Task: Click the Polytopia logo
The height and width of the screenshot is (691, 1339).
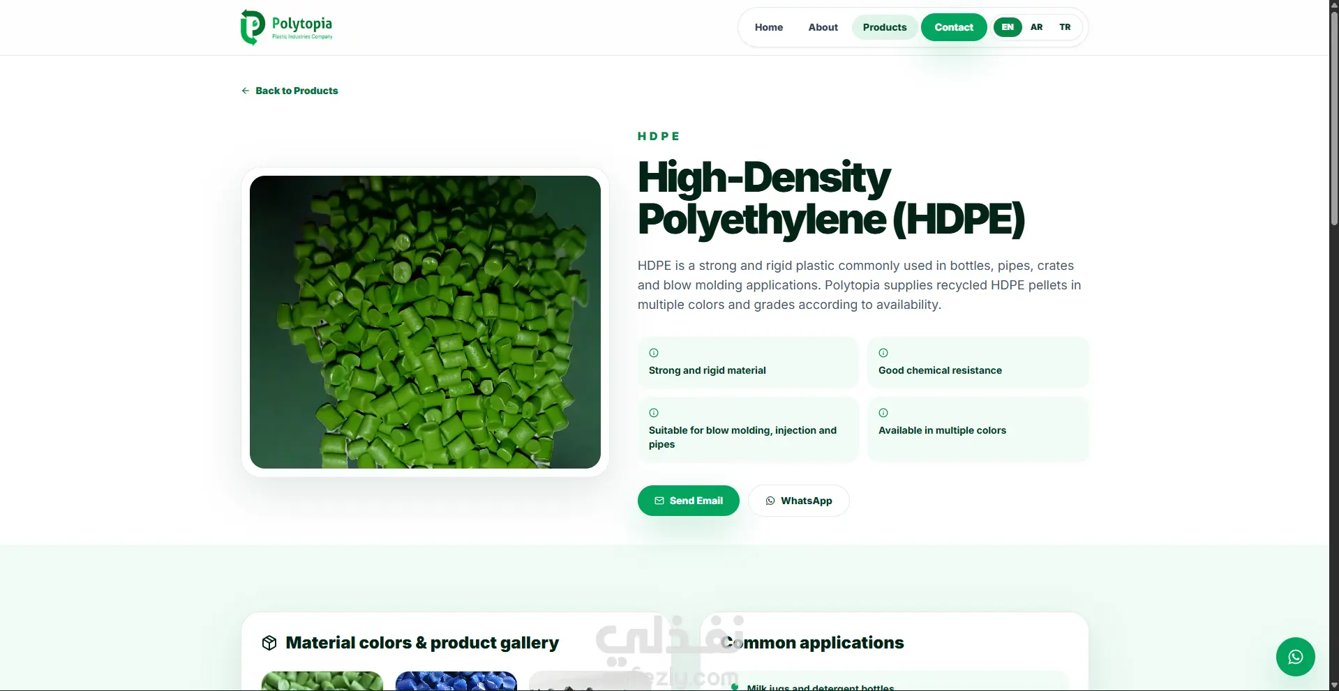Action: click(x=287, y=27)
